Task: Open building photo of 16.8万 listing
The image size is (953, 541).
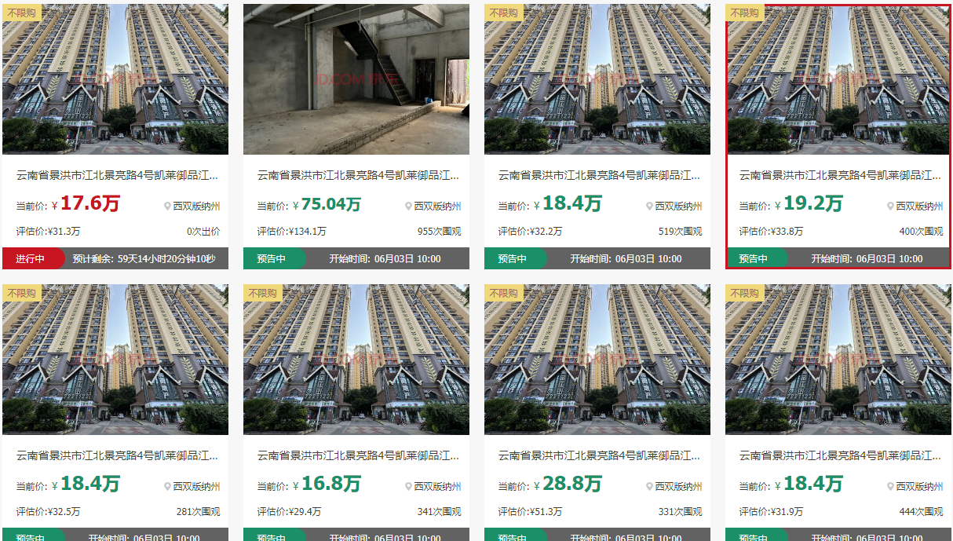Action: coord(356,360)
